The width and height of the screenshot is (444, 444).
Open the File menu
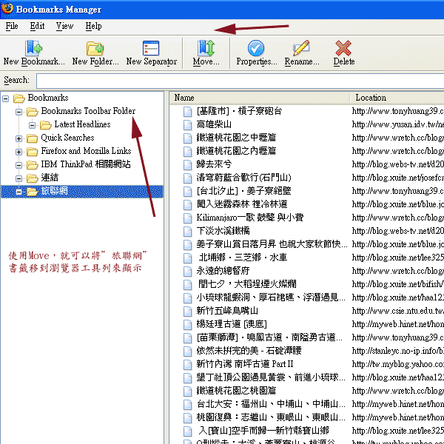(x=11, y=26)
